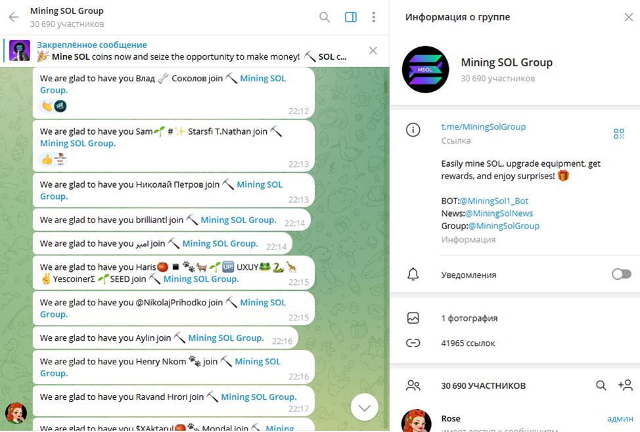Open the 1 фотография shared media row
This screenshot has width=640, height=432.
pyautogui.click(x=514, y=318)
